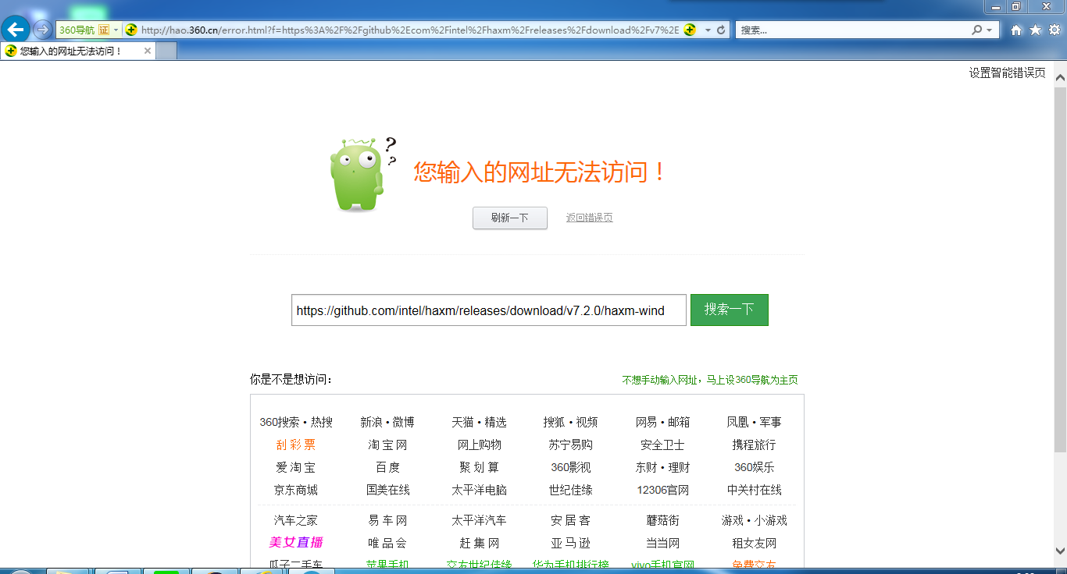This screenshot has height=574, width=1067.
Task: Open the 12306官网 link
Action: pos(662,490)
